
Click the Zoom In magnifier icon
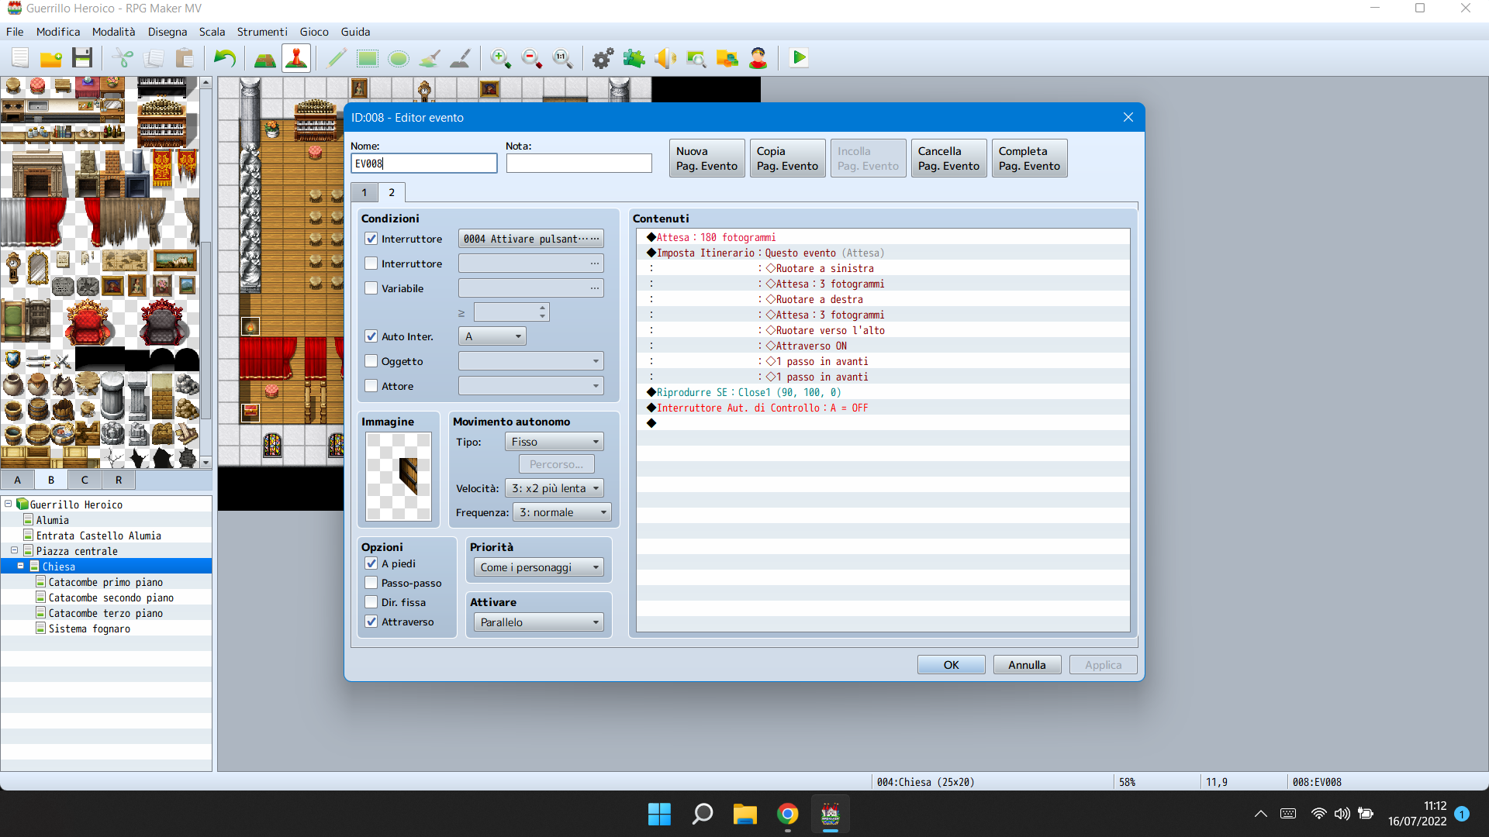(x=500, y=58)
